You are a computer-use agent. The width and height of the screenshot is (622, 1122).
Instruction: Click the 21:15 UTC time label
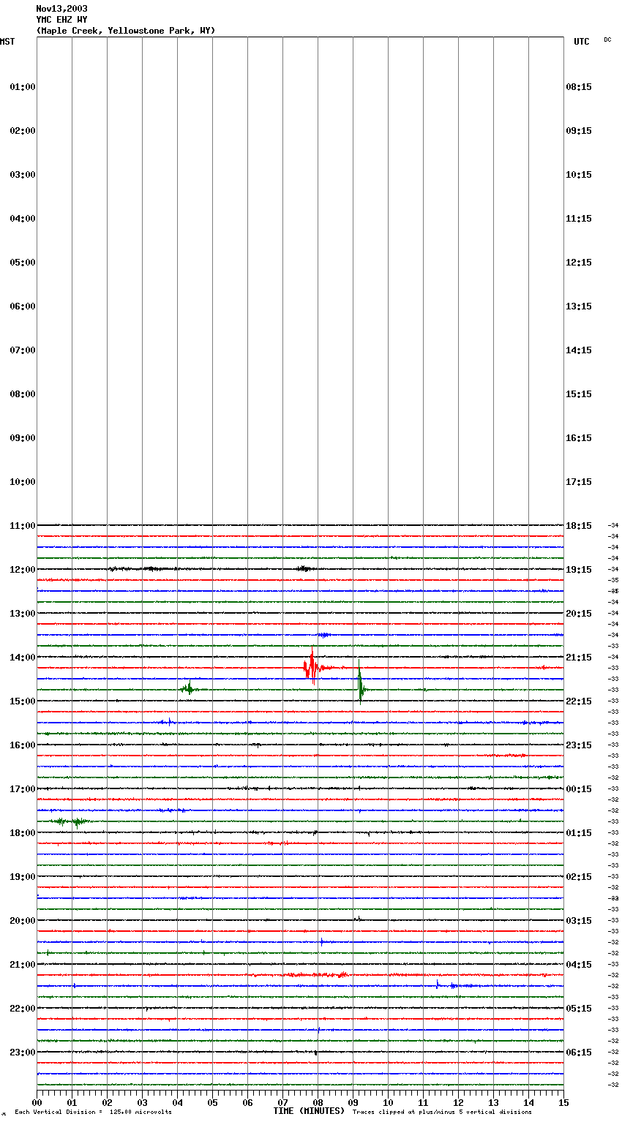point(579,658)
